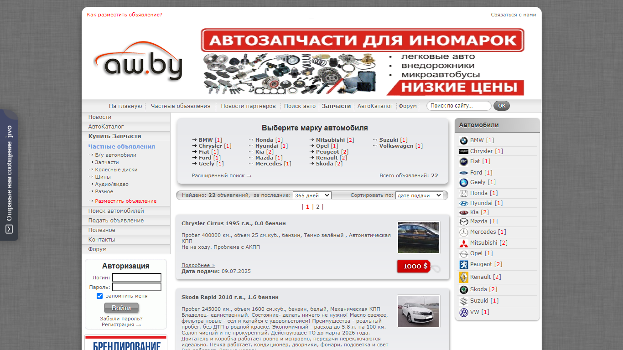Click the OK search button
This screenshot has height=350, width=623.
[502, 106]
